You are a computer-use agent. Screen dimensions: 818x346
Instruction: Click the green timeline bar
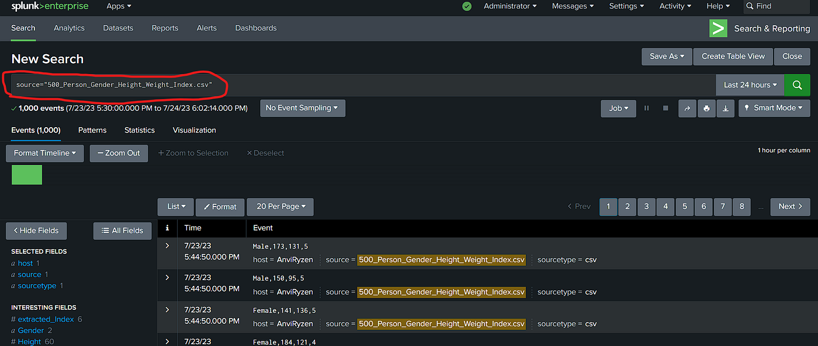27,175
